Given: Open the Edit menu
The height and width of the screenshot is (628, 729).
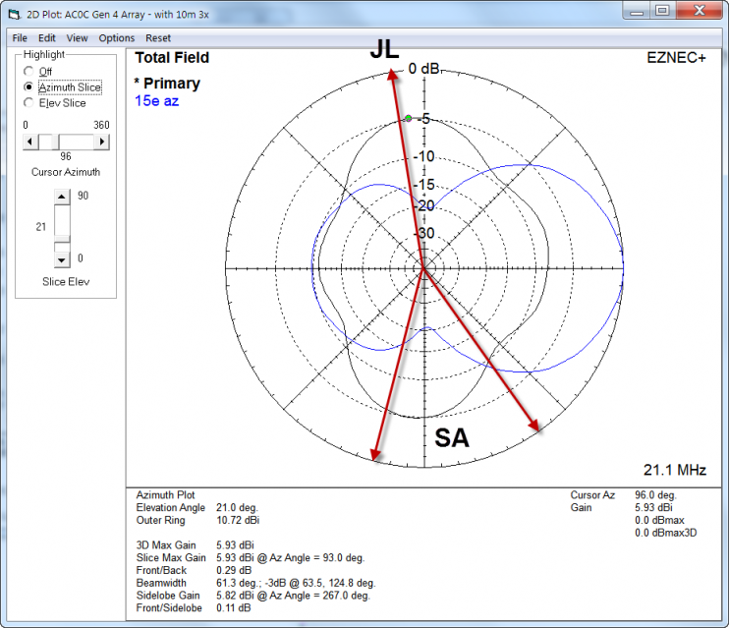Looking at the screenshot, I should (46, 38).
